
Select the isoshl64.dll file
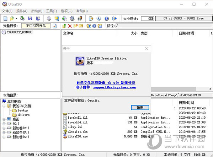point(78,122)
